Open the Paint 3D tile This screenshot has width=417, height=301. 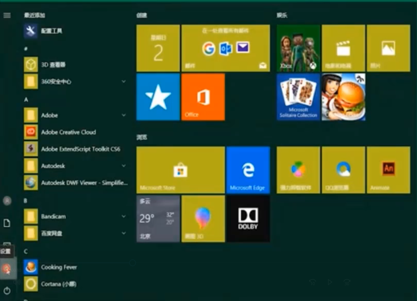pos(203,219)
